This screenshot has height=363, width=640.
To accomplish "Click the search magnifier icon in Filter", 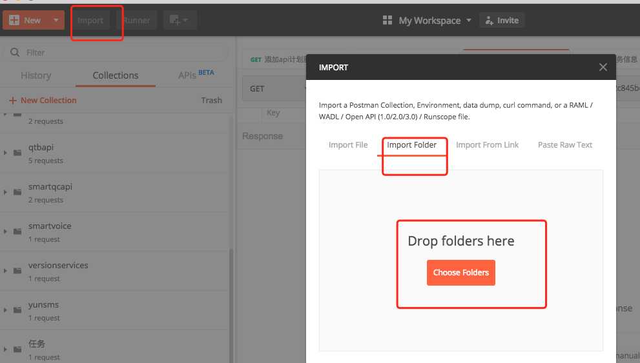I will [15, 52].
